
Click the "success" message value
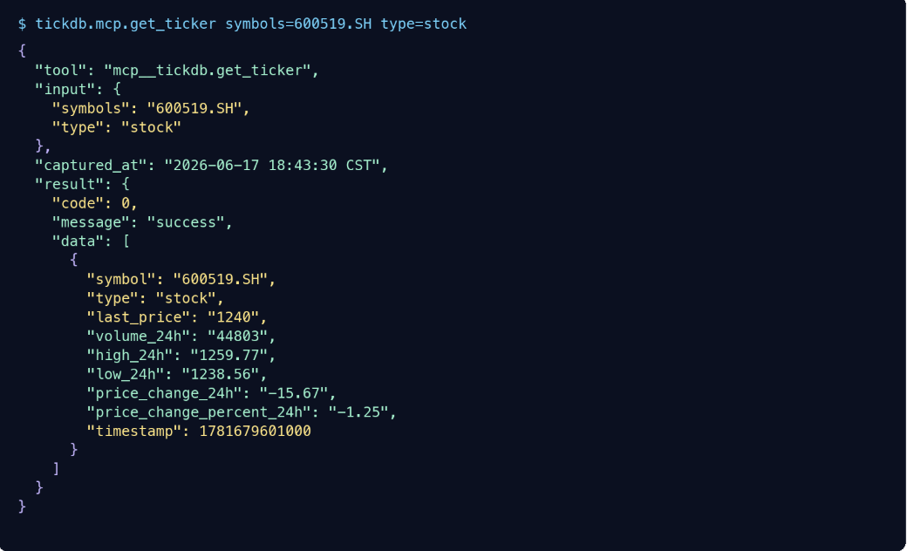(186, 222)
